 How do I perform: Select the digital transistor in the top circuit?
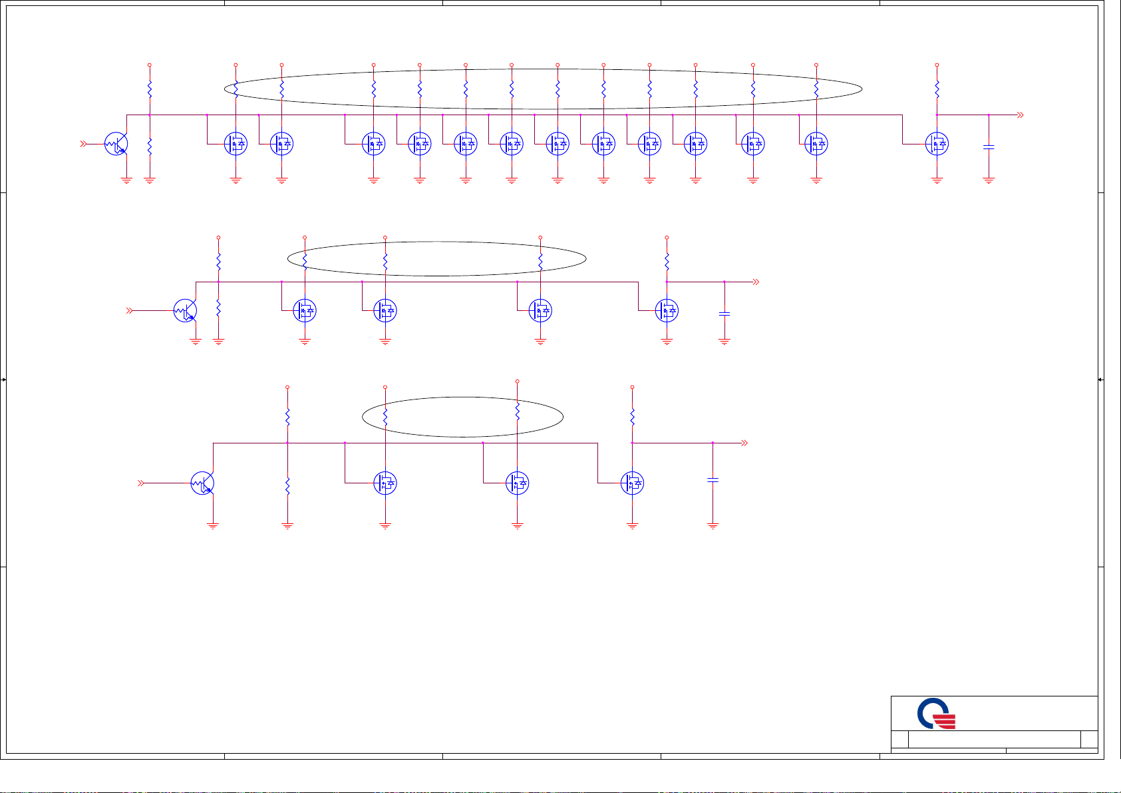click(116, 144)
